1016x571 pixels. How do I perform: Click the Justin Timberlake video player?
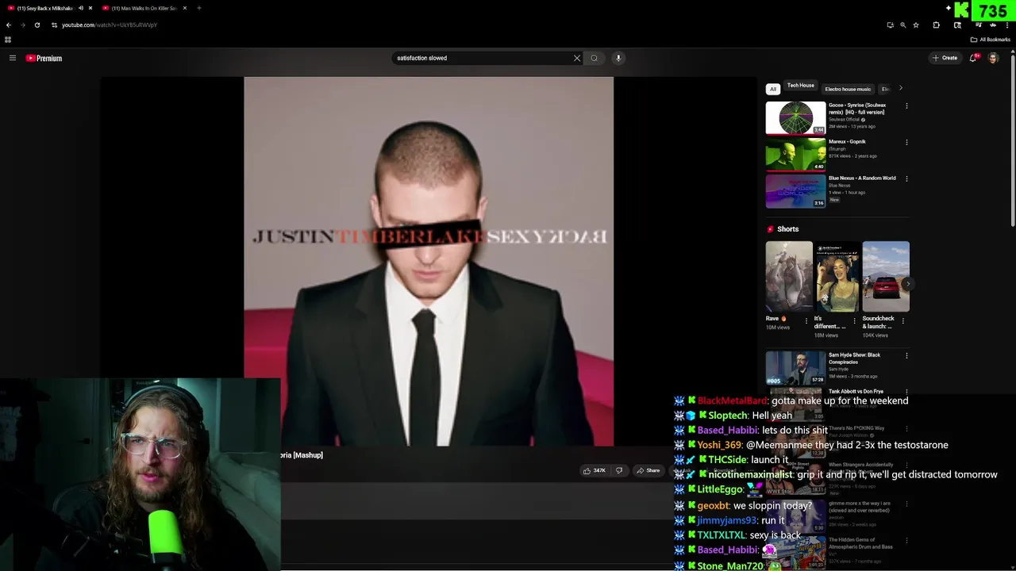click(x=429, y=261)
